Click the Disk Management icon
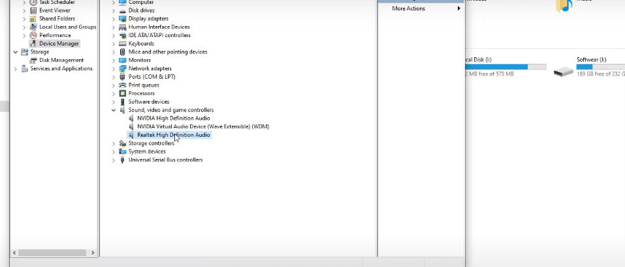625x267 pixels. (x=33, y=61)
